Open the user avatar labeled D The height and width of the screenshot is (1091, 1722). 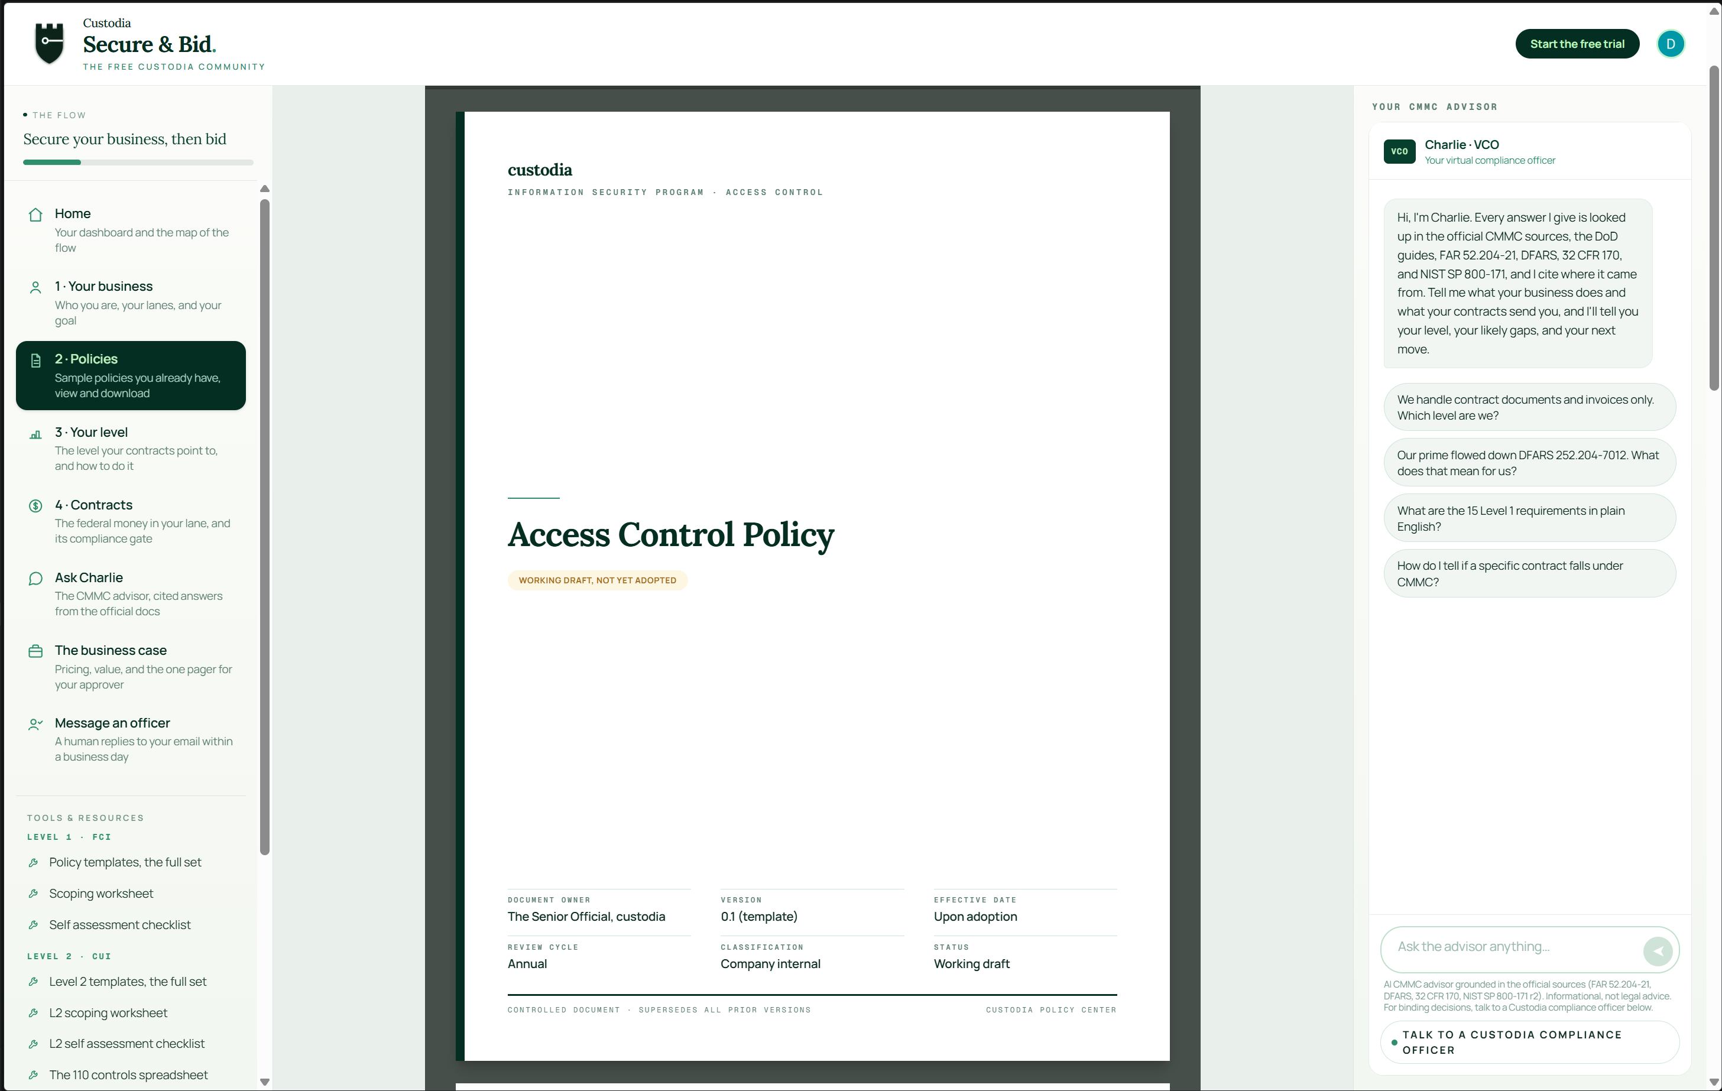tap(1671, 44)
